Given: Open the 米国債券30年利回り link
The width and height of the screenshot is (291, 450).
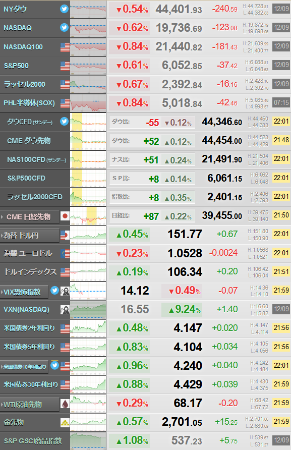Looking at the screenshot, I should (x=31, y=384).
